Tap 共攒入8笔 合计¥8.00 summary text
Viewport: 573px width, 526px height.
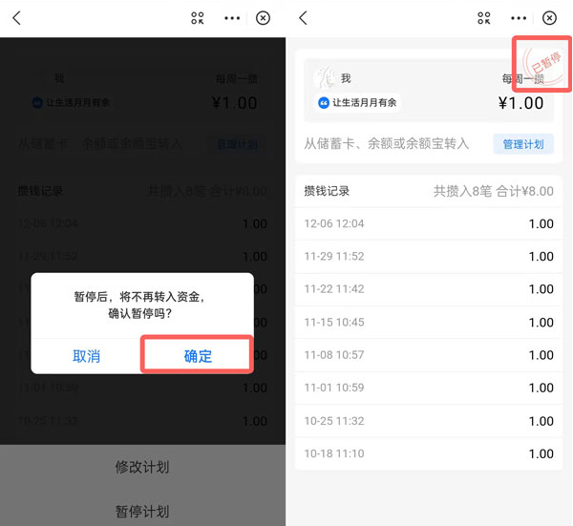494,191
